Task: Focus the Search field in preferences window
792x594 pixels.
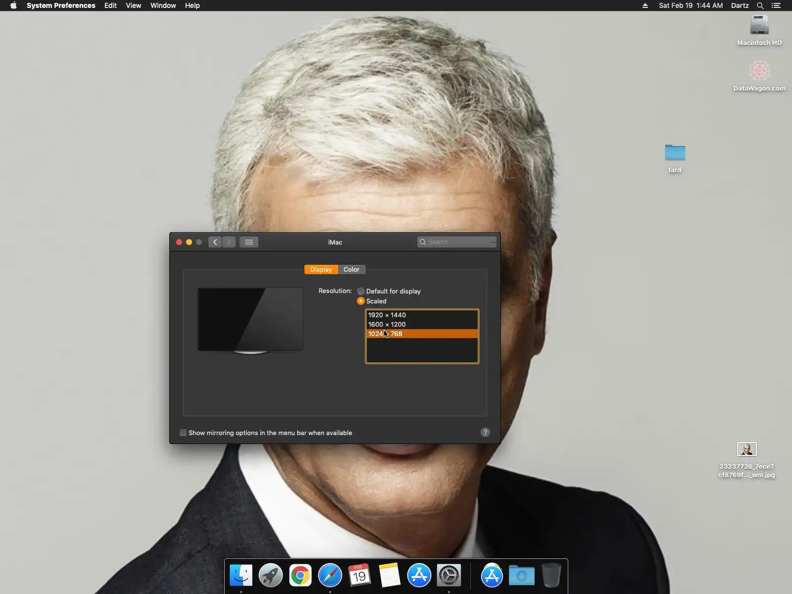Action: [x=457, y=242]
